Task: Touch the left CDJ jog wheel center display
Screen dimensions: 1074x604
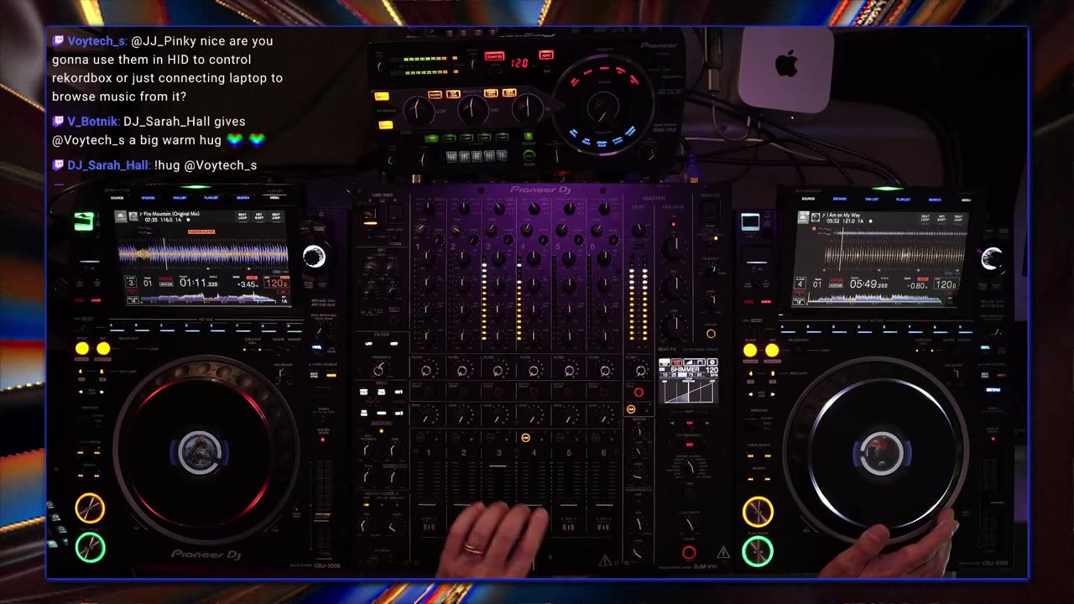Action: pos(200,451)
